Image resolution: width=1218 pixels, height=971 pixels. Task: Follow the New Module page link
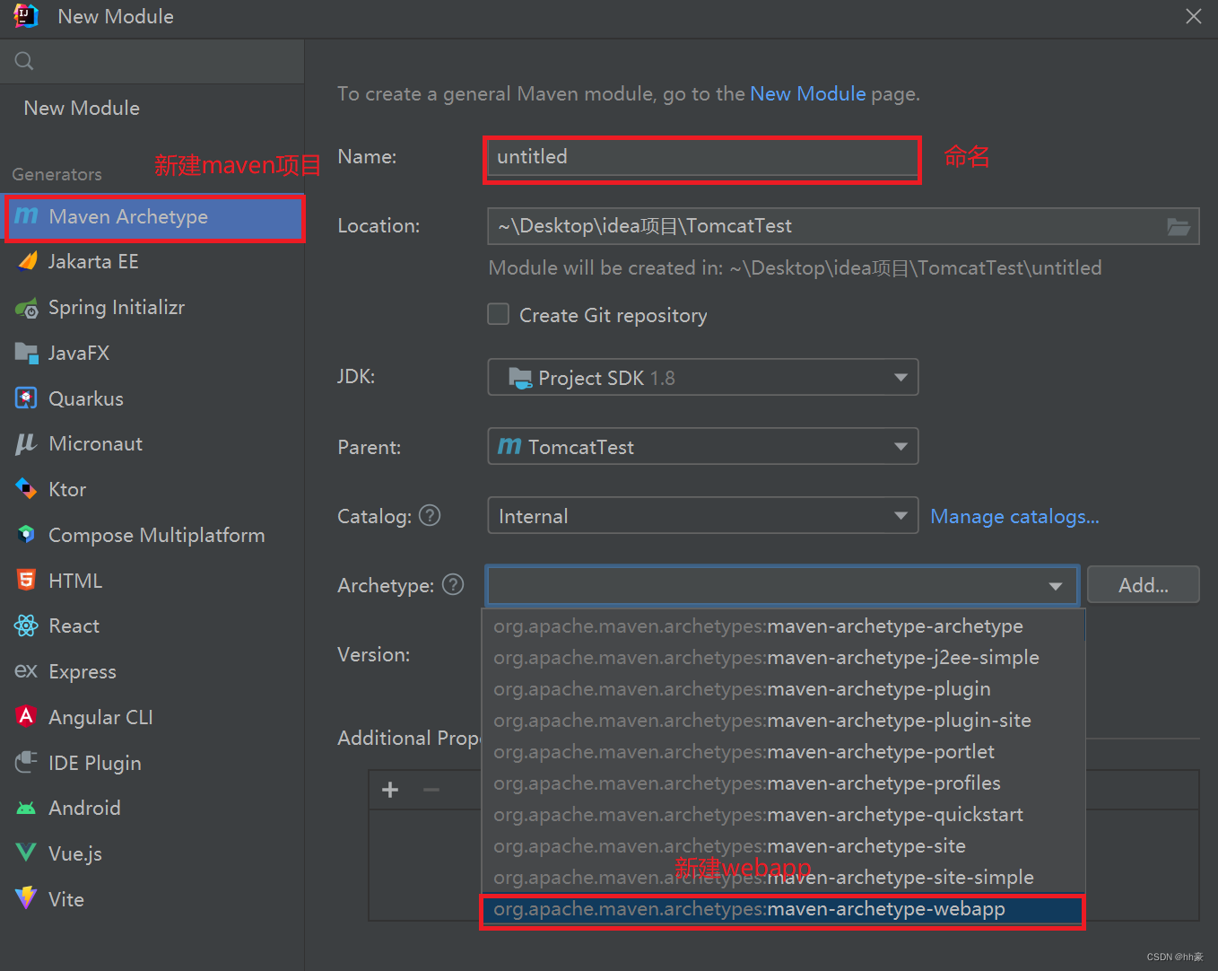click(x=807, y=93)
